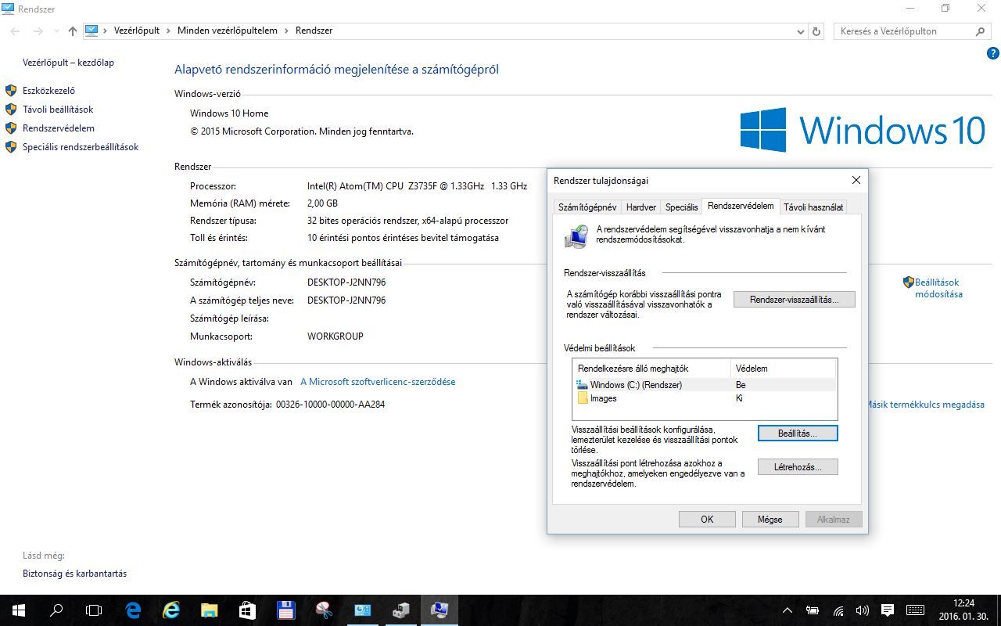Open Task View from taskbar
1001x626 pixels.
pos(94,610)
